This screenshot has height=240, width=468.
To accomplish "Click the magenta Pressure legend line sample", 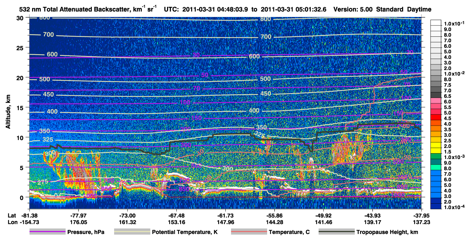I will 48,232.
